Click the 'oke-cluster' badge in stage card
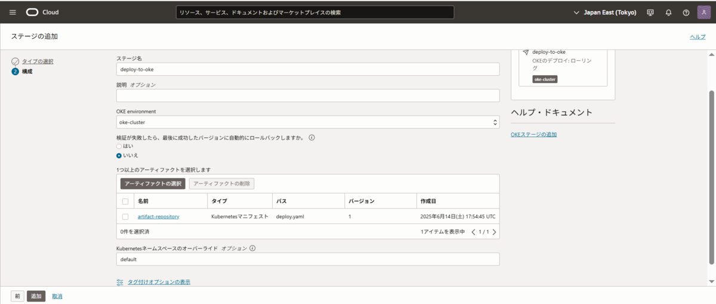The width and height of the screenshot is (716, 304). (545, 79)
